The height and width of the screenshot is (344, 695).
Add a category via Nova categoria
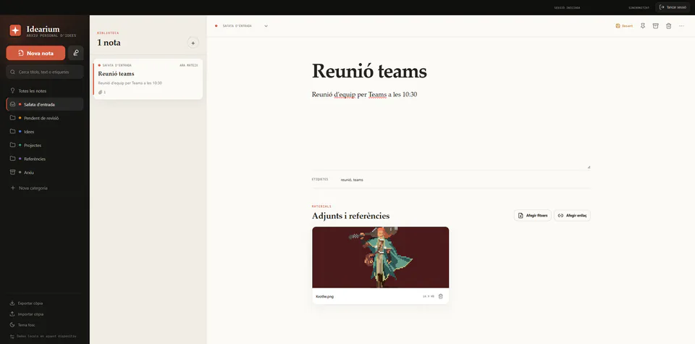click(x=45, y=188)
